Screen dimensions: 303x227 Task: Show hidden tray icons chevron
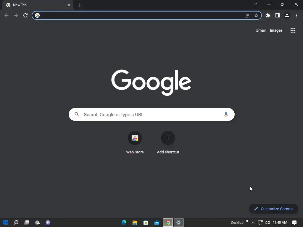point(253,223)
